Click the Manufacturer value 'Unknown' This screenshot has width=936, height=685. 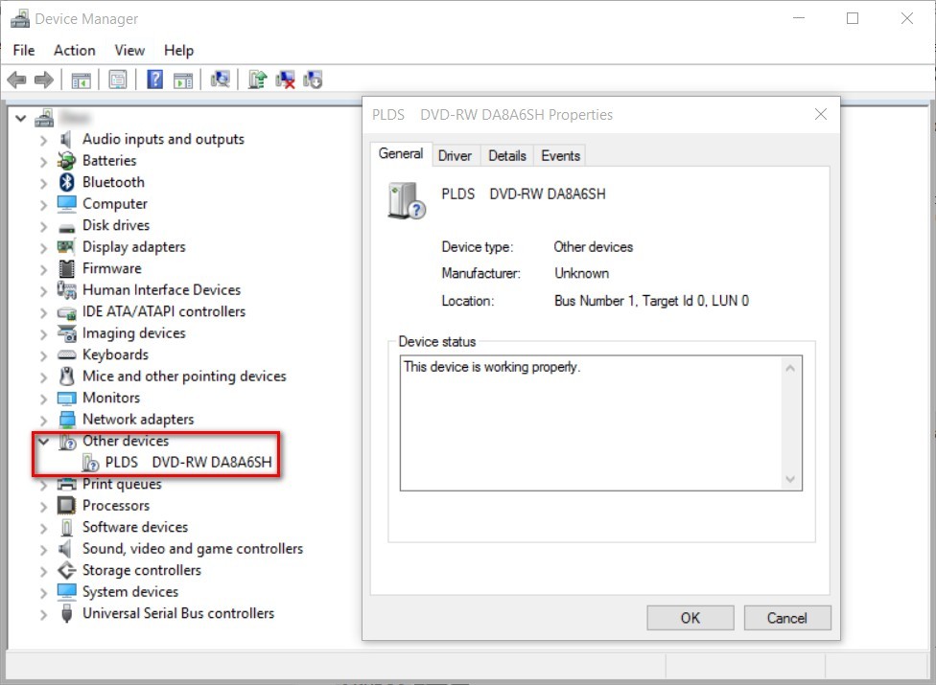tap(581, 273)
